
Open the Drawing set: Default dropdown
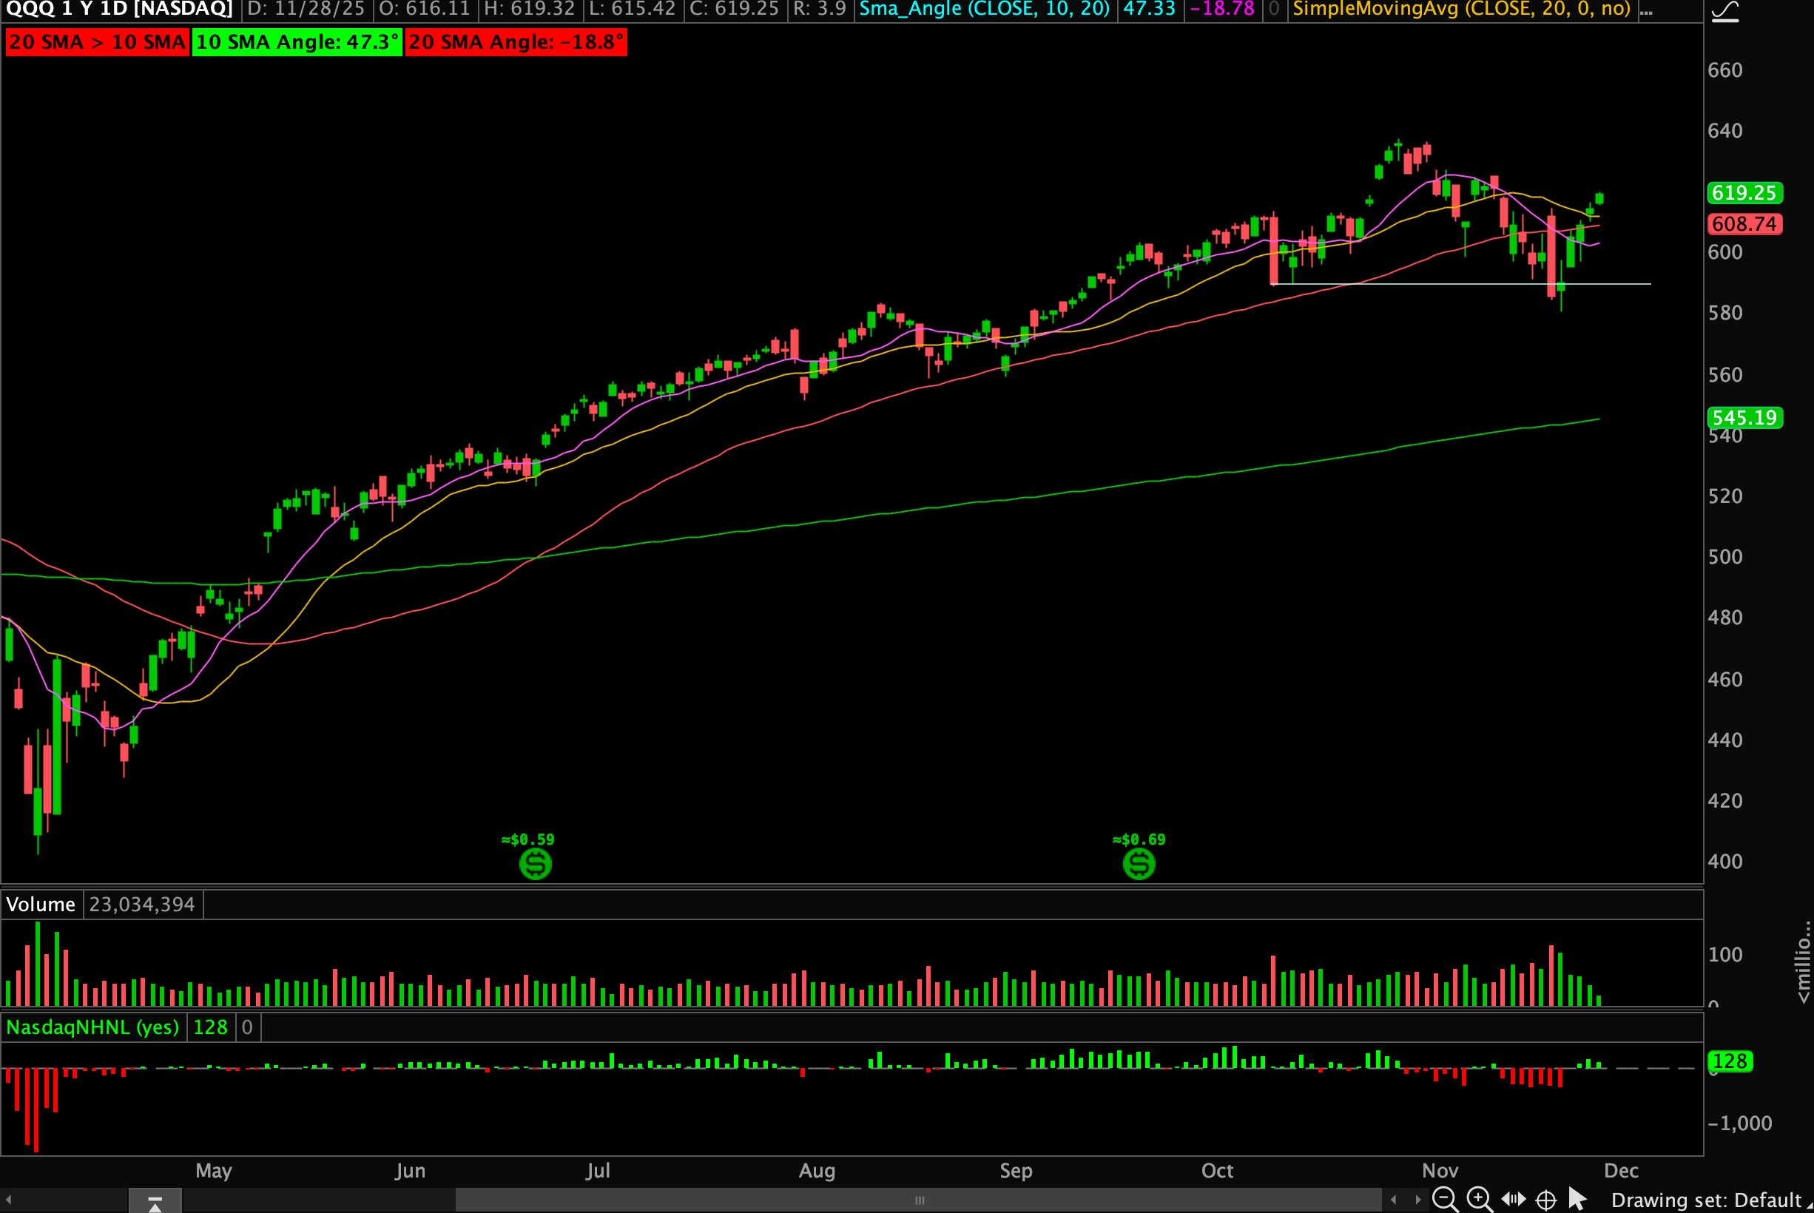pyautogui.click(x=1707, y=1200)
